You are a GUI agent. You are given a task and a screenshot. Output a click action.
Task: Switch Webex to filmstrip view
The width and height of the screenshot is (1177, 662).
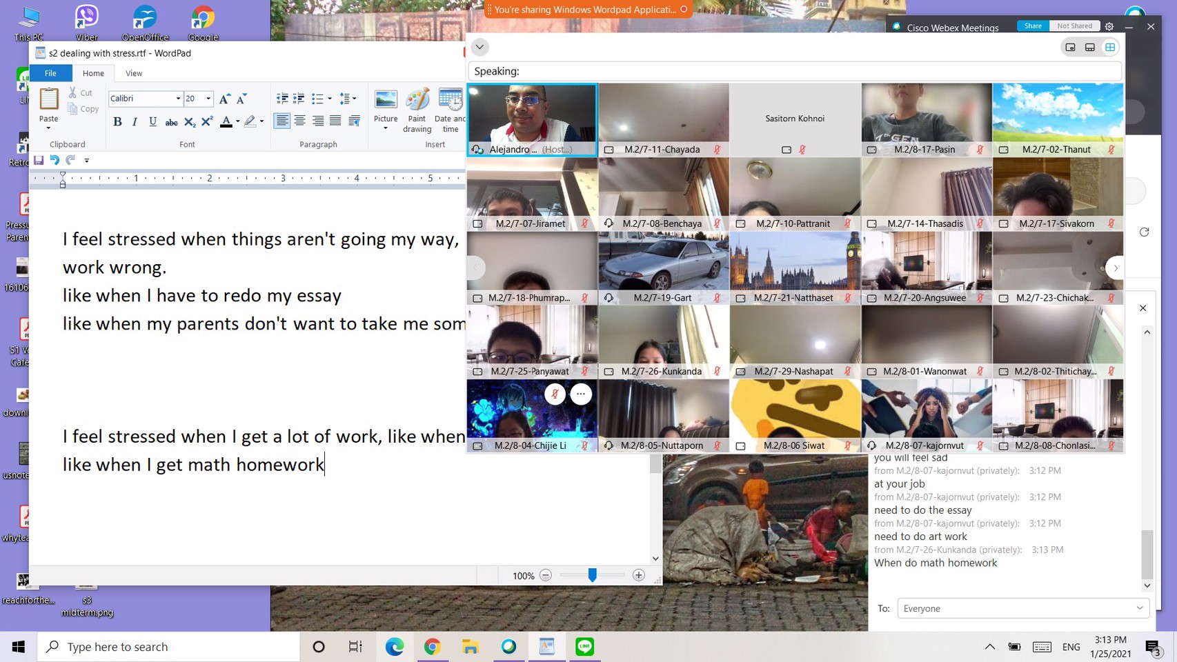tap(1090, 48)
